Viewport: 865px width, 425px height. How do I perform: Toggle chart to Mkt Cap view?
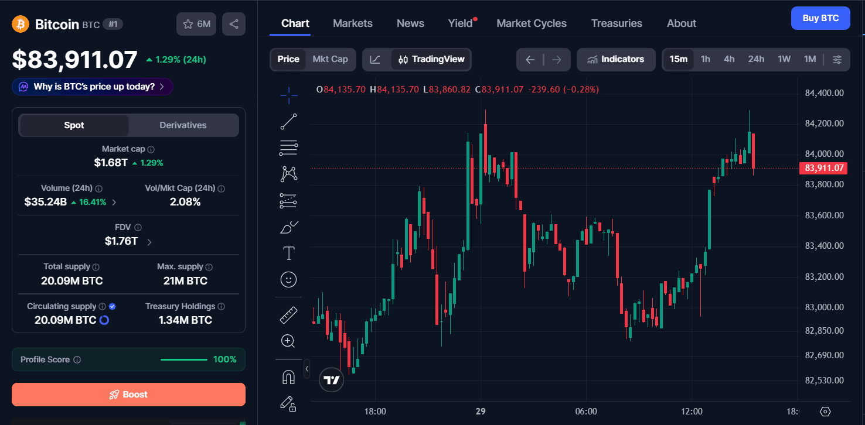330,59
